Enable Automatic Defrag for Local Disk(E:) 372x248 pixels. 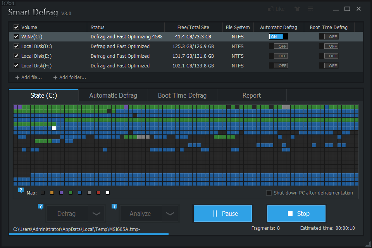click(x=279, y=56)
